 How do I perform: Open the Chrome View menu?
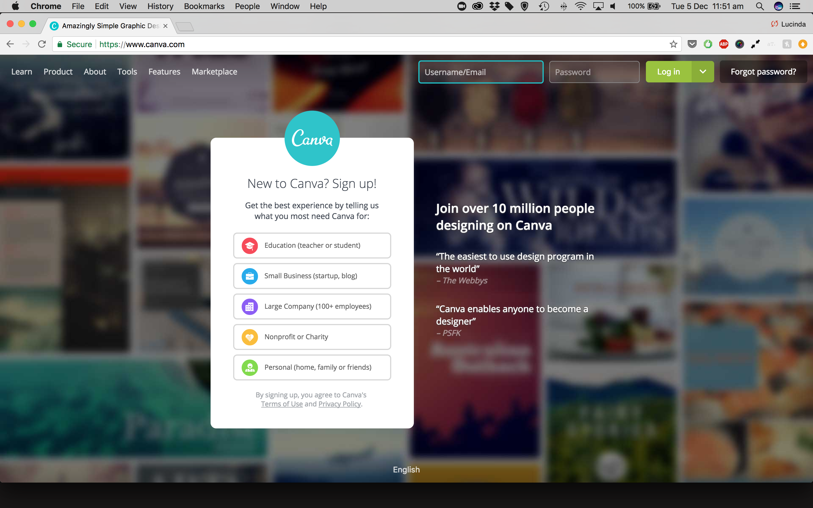tap(128, 6)
